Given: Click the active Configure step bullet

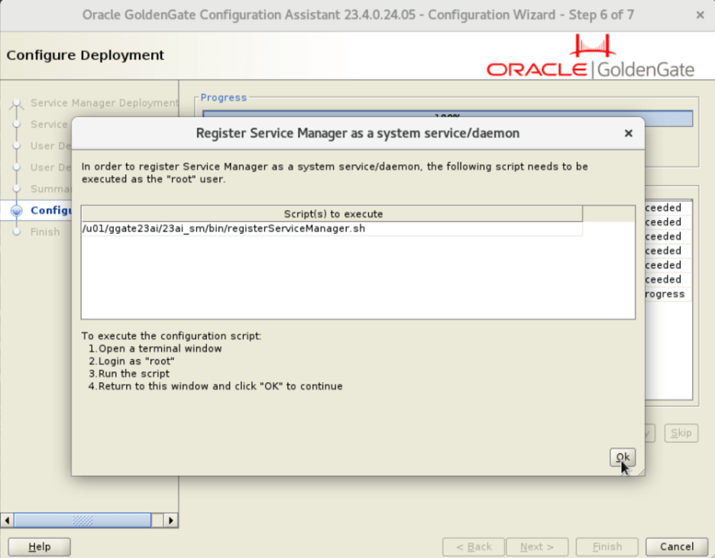Looking at the screenshot, I should coord(17,210).
